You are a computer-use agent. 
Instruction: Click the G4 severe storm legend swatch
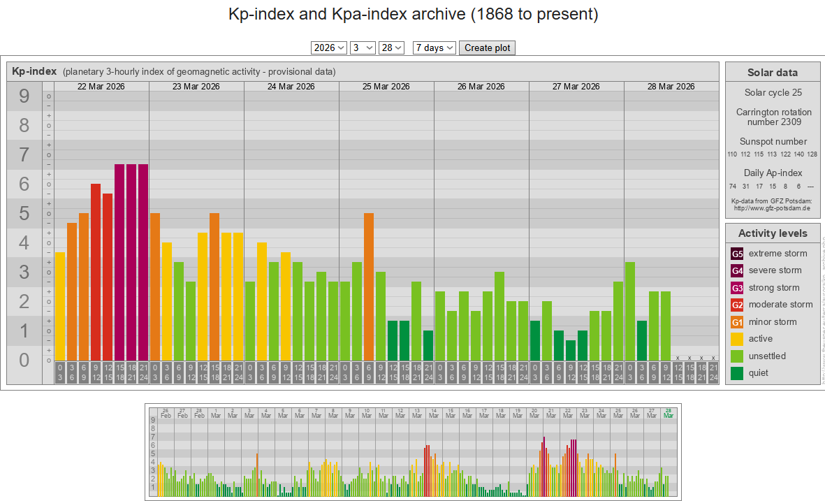pos(737,270)
